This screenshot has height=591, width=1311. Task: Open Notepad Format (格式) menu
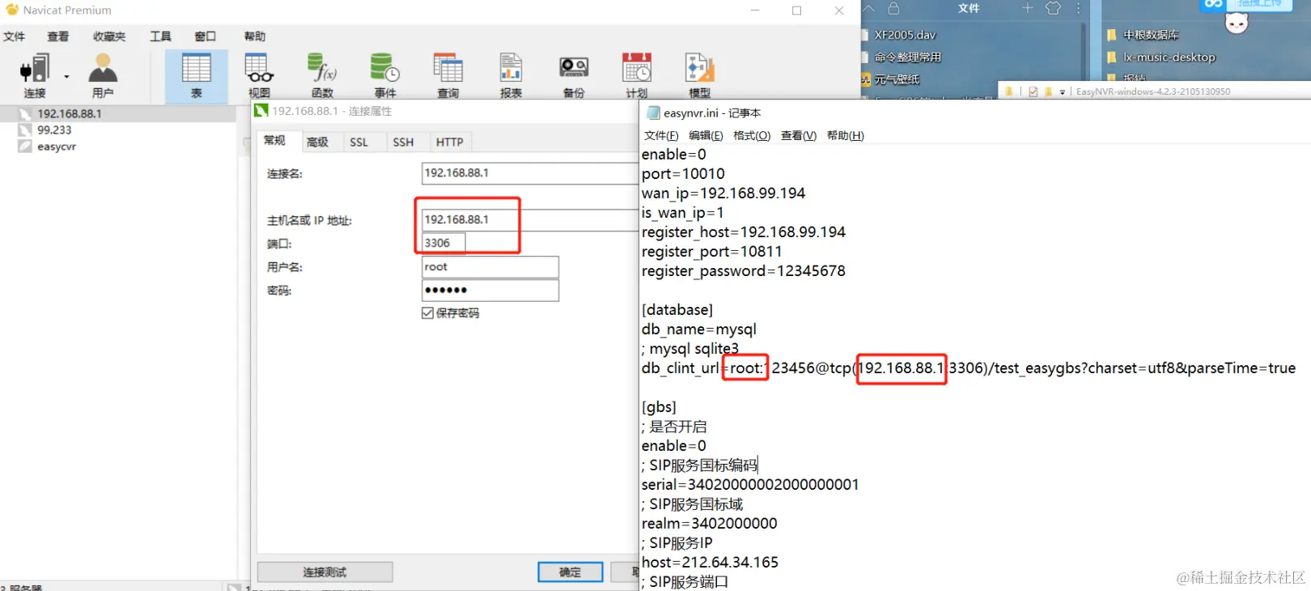[752, 135]
